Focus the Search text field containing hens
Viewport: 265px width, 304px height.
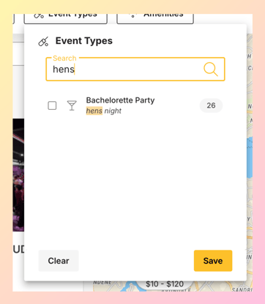135,69
